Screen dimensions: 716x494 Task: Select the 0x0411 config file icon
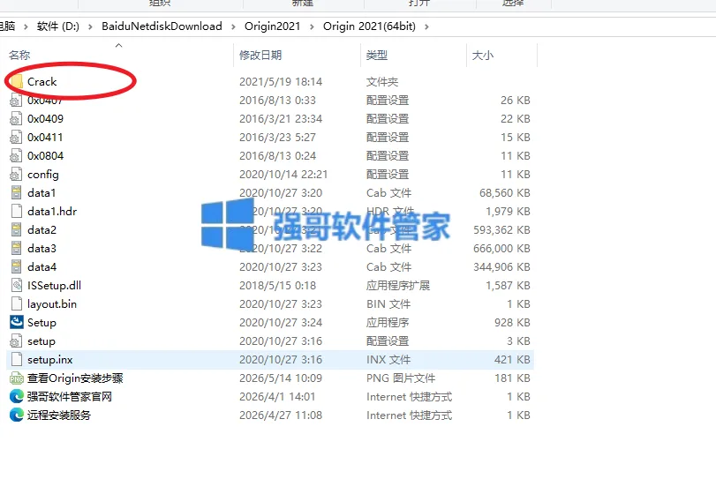coord(16,138)
